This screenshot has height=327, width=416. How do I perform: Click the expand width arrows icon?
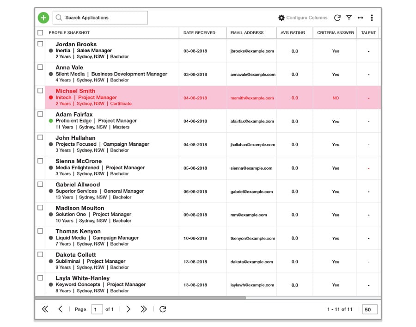coord(360,18)
